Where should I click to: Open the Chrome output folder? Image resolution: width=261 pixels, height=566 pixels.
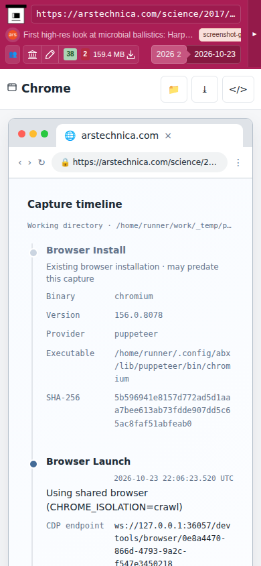pyautogui.click(x=174, y=89)
